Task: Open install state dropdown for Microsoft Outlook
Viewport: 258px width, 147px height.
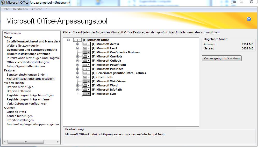Action: coord(86,61)
